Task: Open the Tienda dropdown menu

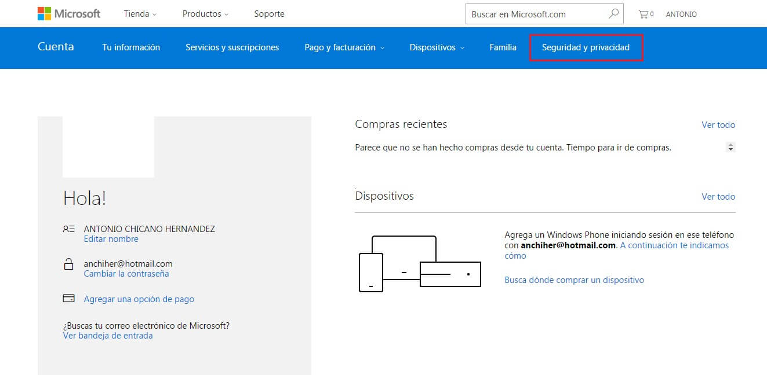Action: (140, 14)
